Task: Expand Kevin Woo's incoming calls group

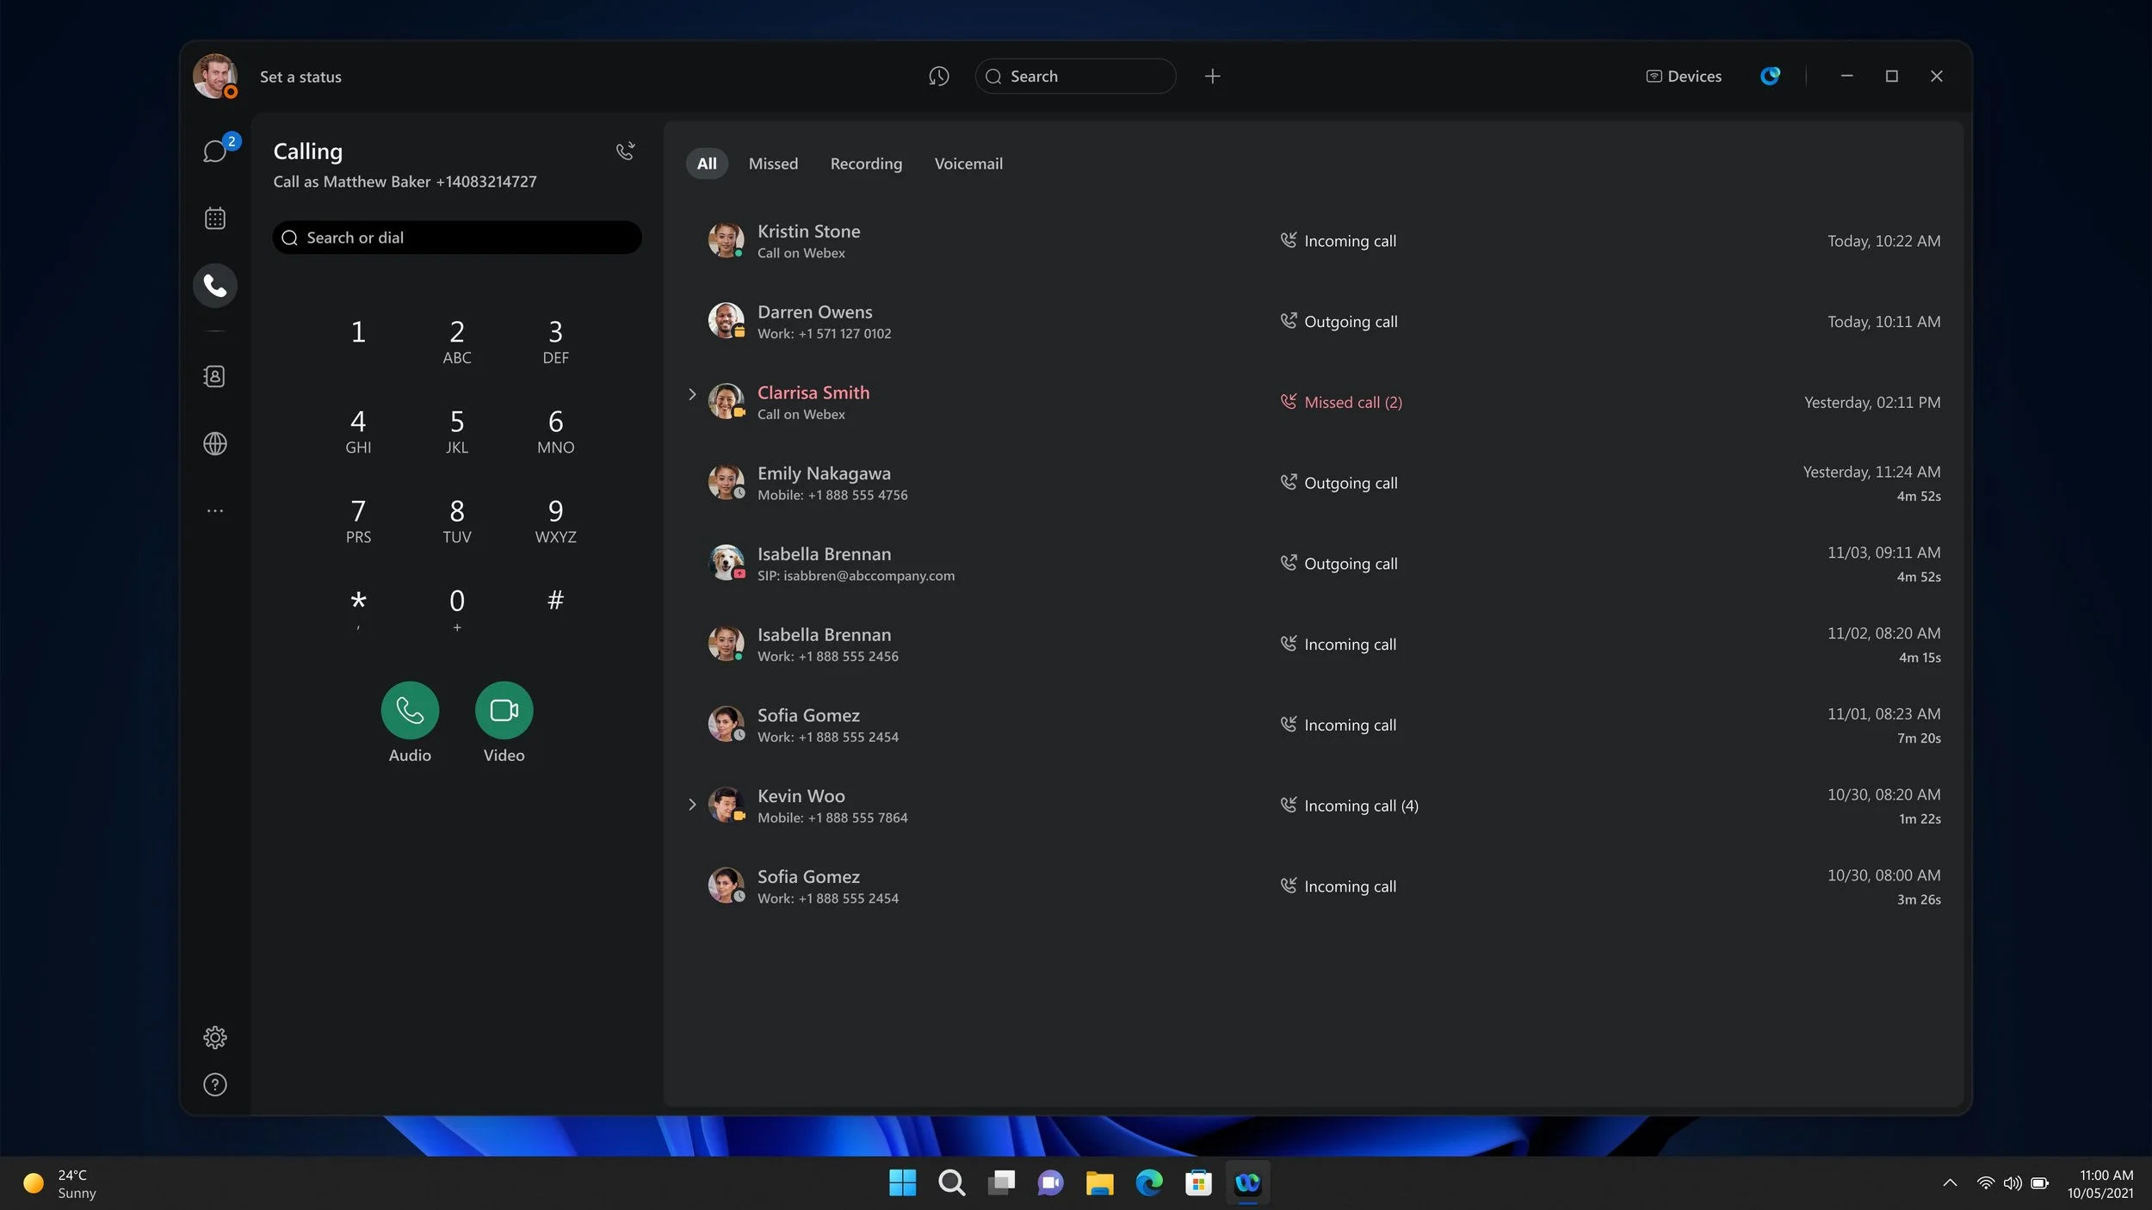Action: coord(693,805)
